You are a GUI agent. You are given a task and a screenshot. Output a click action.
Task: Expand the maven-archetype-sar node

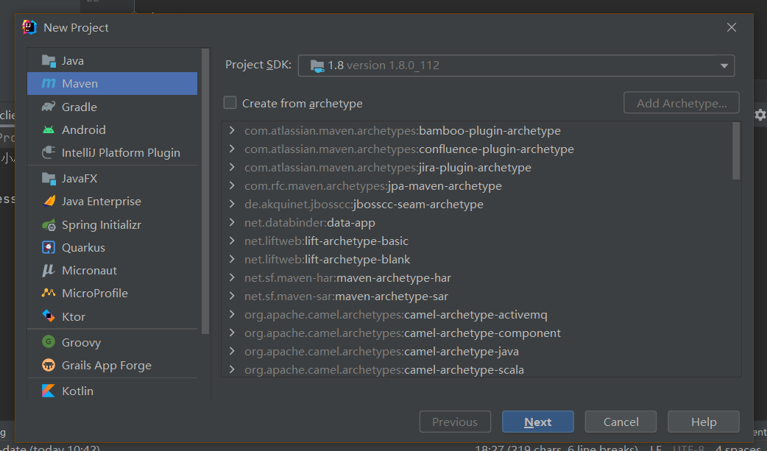[x=232, y=296]
